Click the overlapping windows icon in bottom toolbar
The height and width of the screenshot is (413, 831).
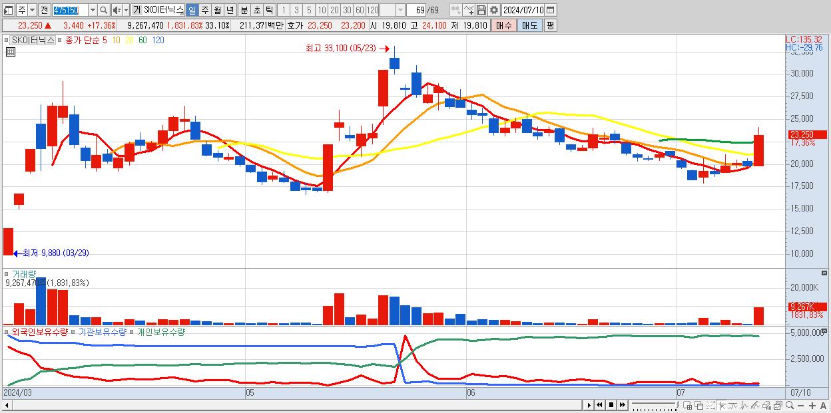tap(699, 405)
